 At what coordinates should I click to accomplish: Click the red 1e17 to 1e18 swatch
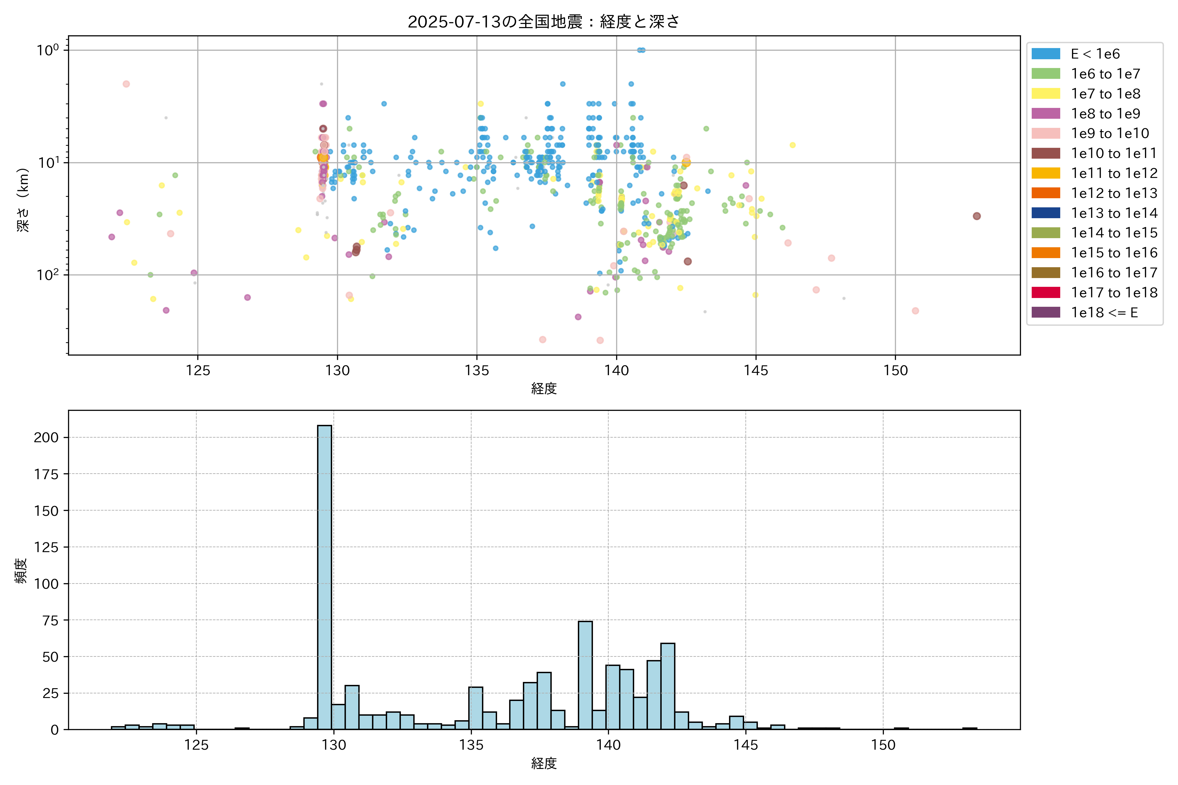(1046, 292)
